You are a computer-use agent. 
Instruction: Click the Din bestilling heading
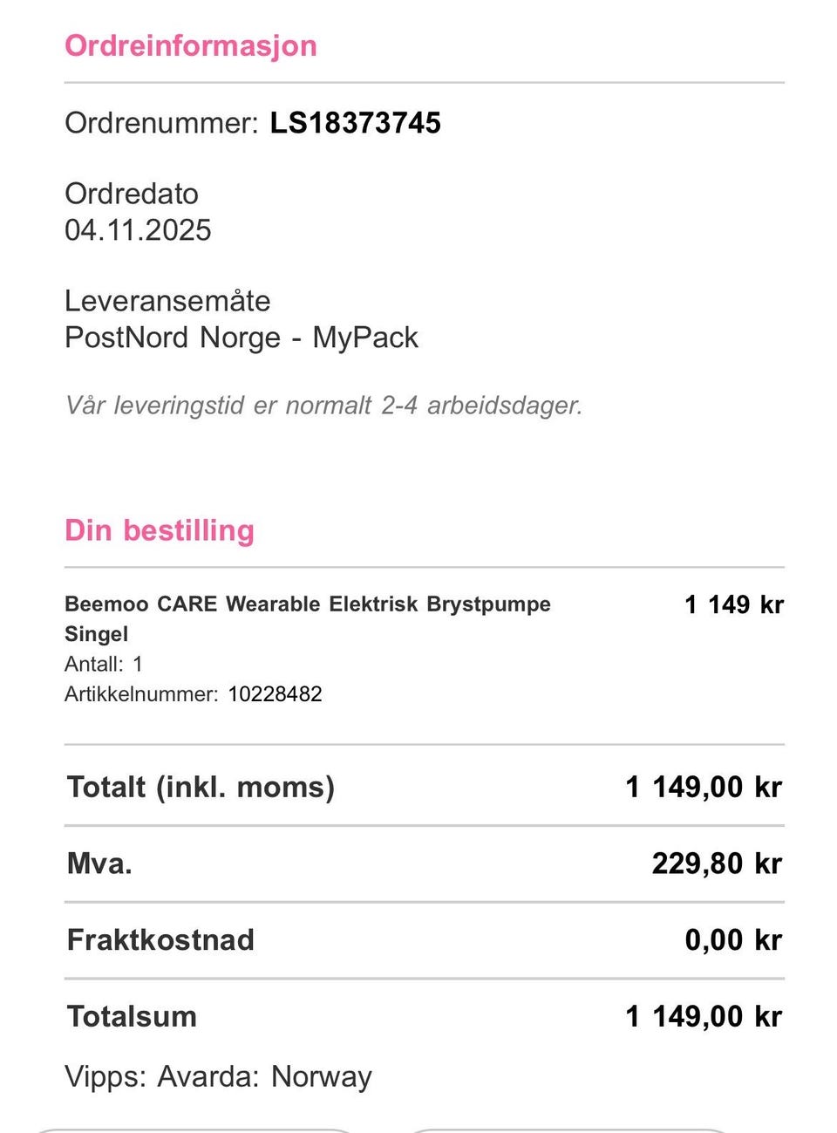pyautogui.click(x=160, y=530)
